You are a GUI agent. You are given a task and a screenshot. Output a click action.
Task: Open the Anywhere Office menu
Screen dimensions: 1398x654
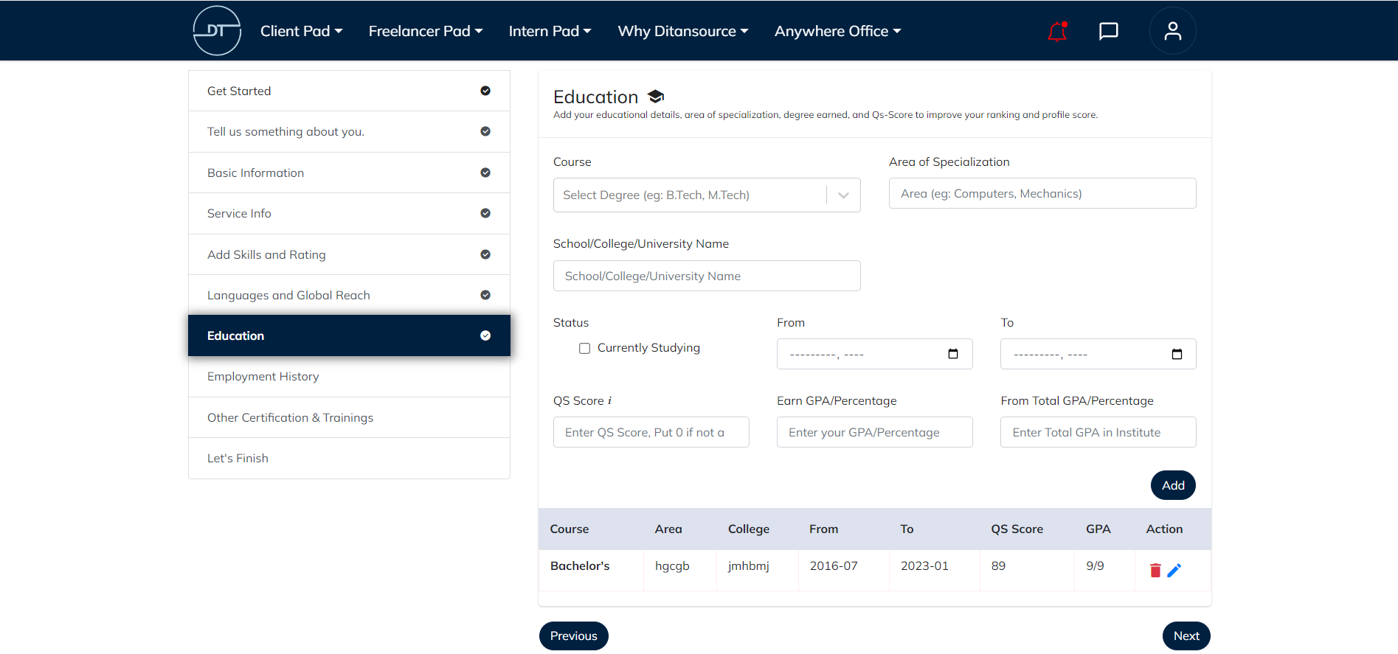point(837,31)
